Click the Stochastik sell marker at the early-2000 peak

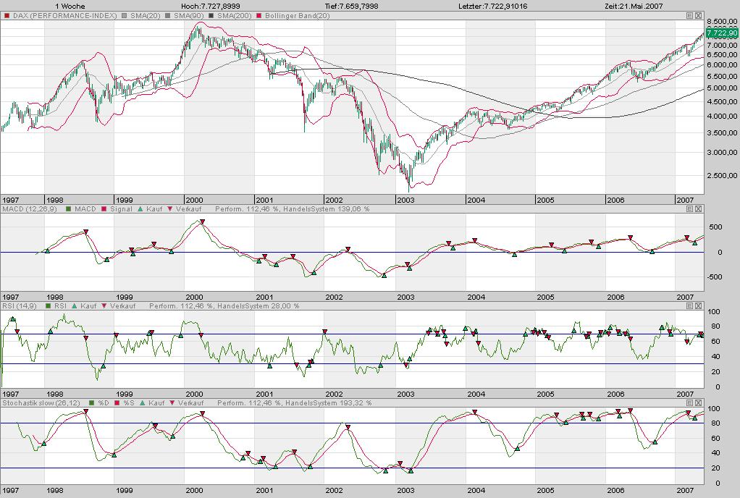(203, 413)
